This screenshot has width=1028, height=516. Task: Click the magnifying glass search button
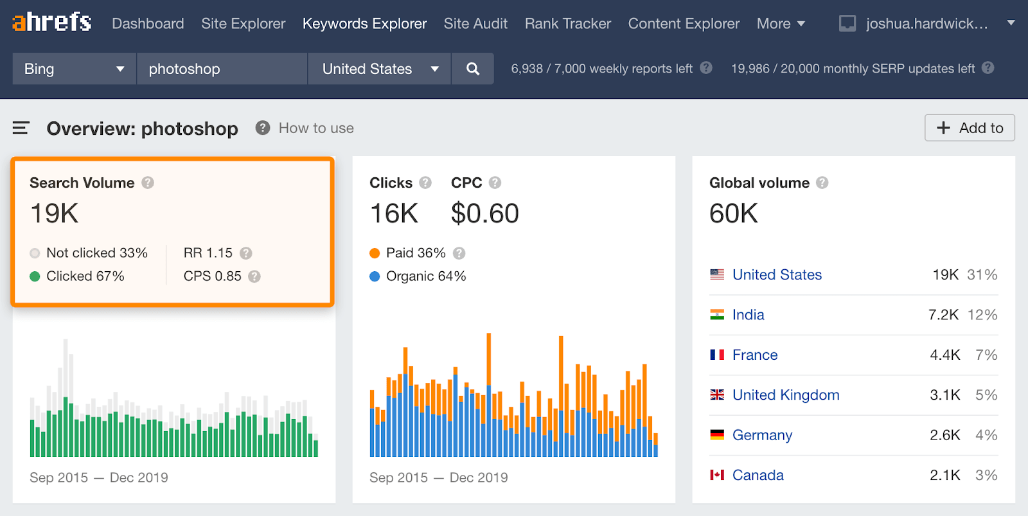click(x=473, y=69)
